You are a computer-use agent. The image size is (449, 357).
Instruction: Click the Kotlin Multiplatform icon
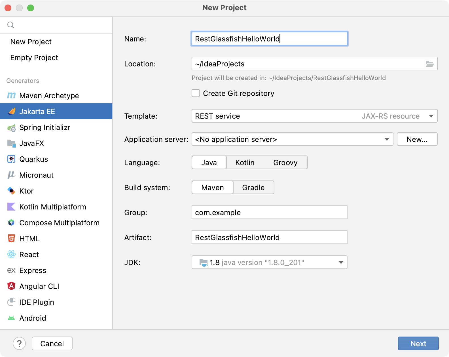tap(11, 207)
